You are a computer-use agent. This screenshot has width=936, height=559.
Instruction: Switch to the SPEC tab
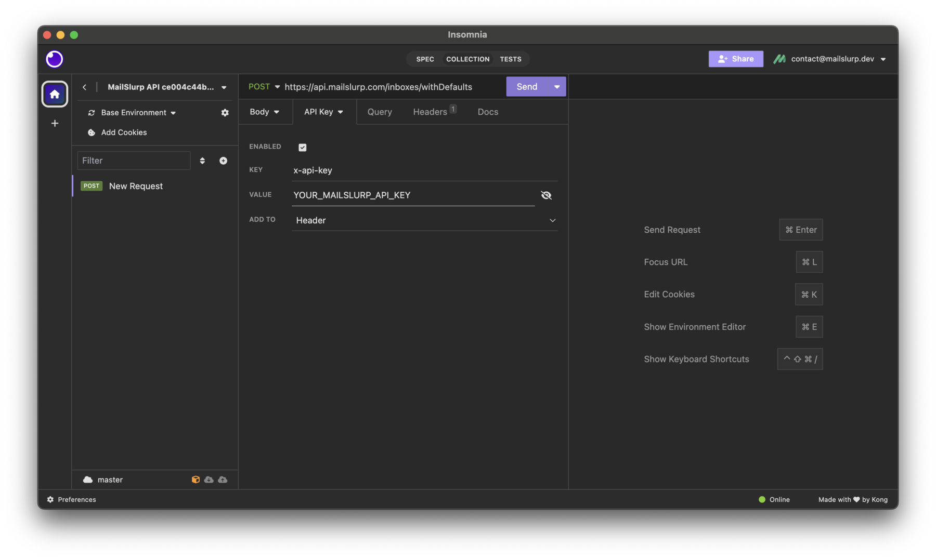425,59
